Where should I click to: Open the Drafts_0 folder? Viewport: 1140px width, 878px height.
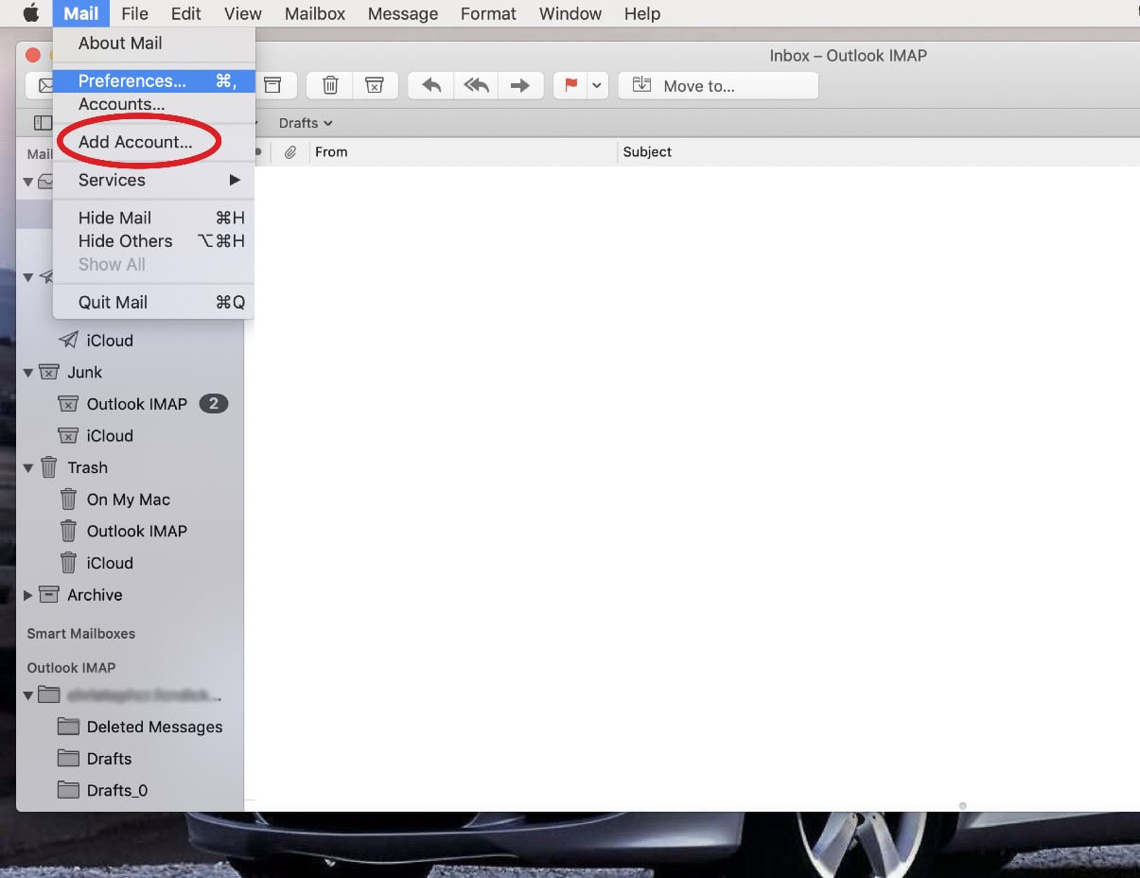tap(117, 791)
